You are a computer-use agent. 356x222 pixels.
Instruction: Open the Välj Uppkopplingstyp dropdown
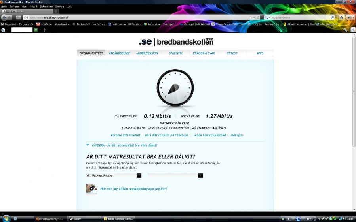(114, 175)
